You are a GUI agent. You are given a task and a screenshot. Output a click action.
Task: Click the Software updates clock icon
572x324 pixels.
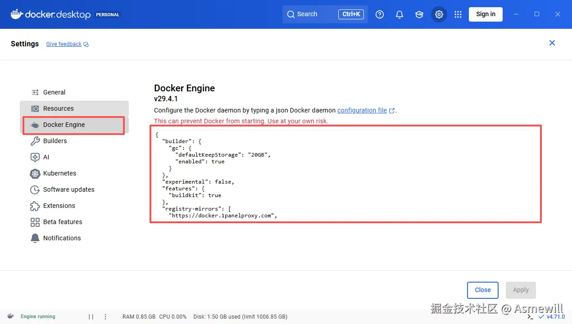(35, 189)
